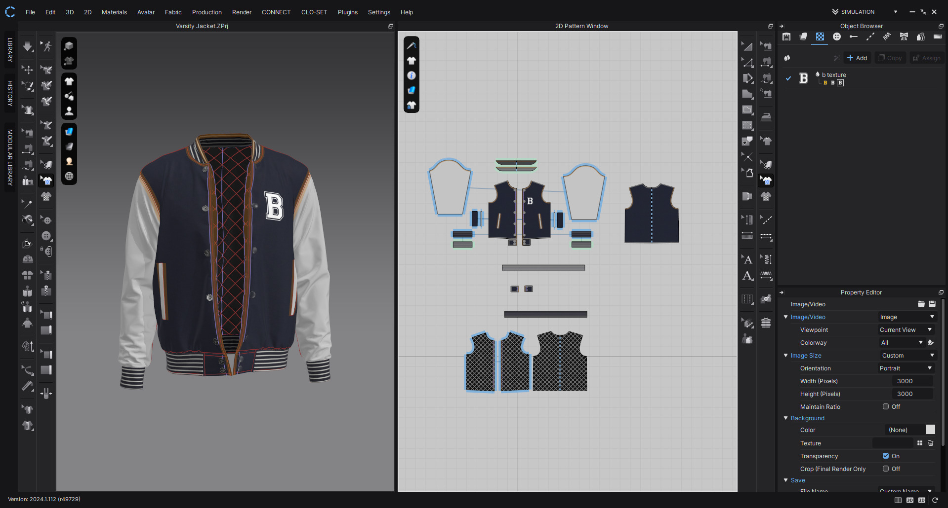948x508 pixels.
Task: Select the boxed white B colorway swatch
Action: tap(840, 83)
